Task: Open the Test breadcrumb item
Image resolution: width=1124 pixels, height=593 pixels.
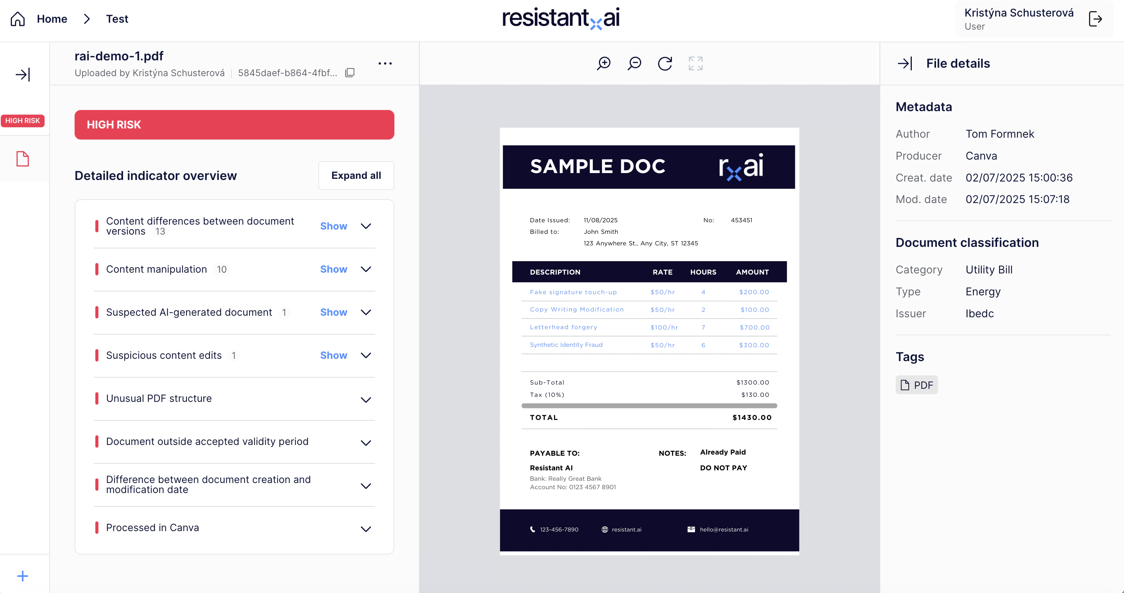Action: tap(116, 19)
